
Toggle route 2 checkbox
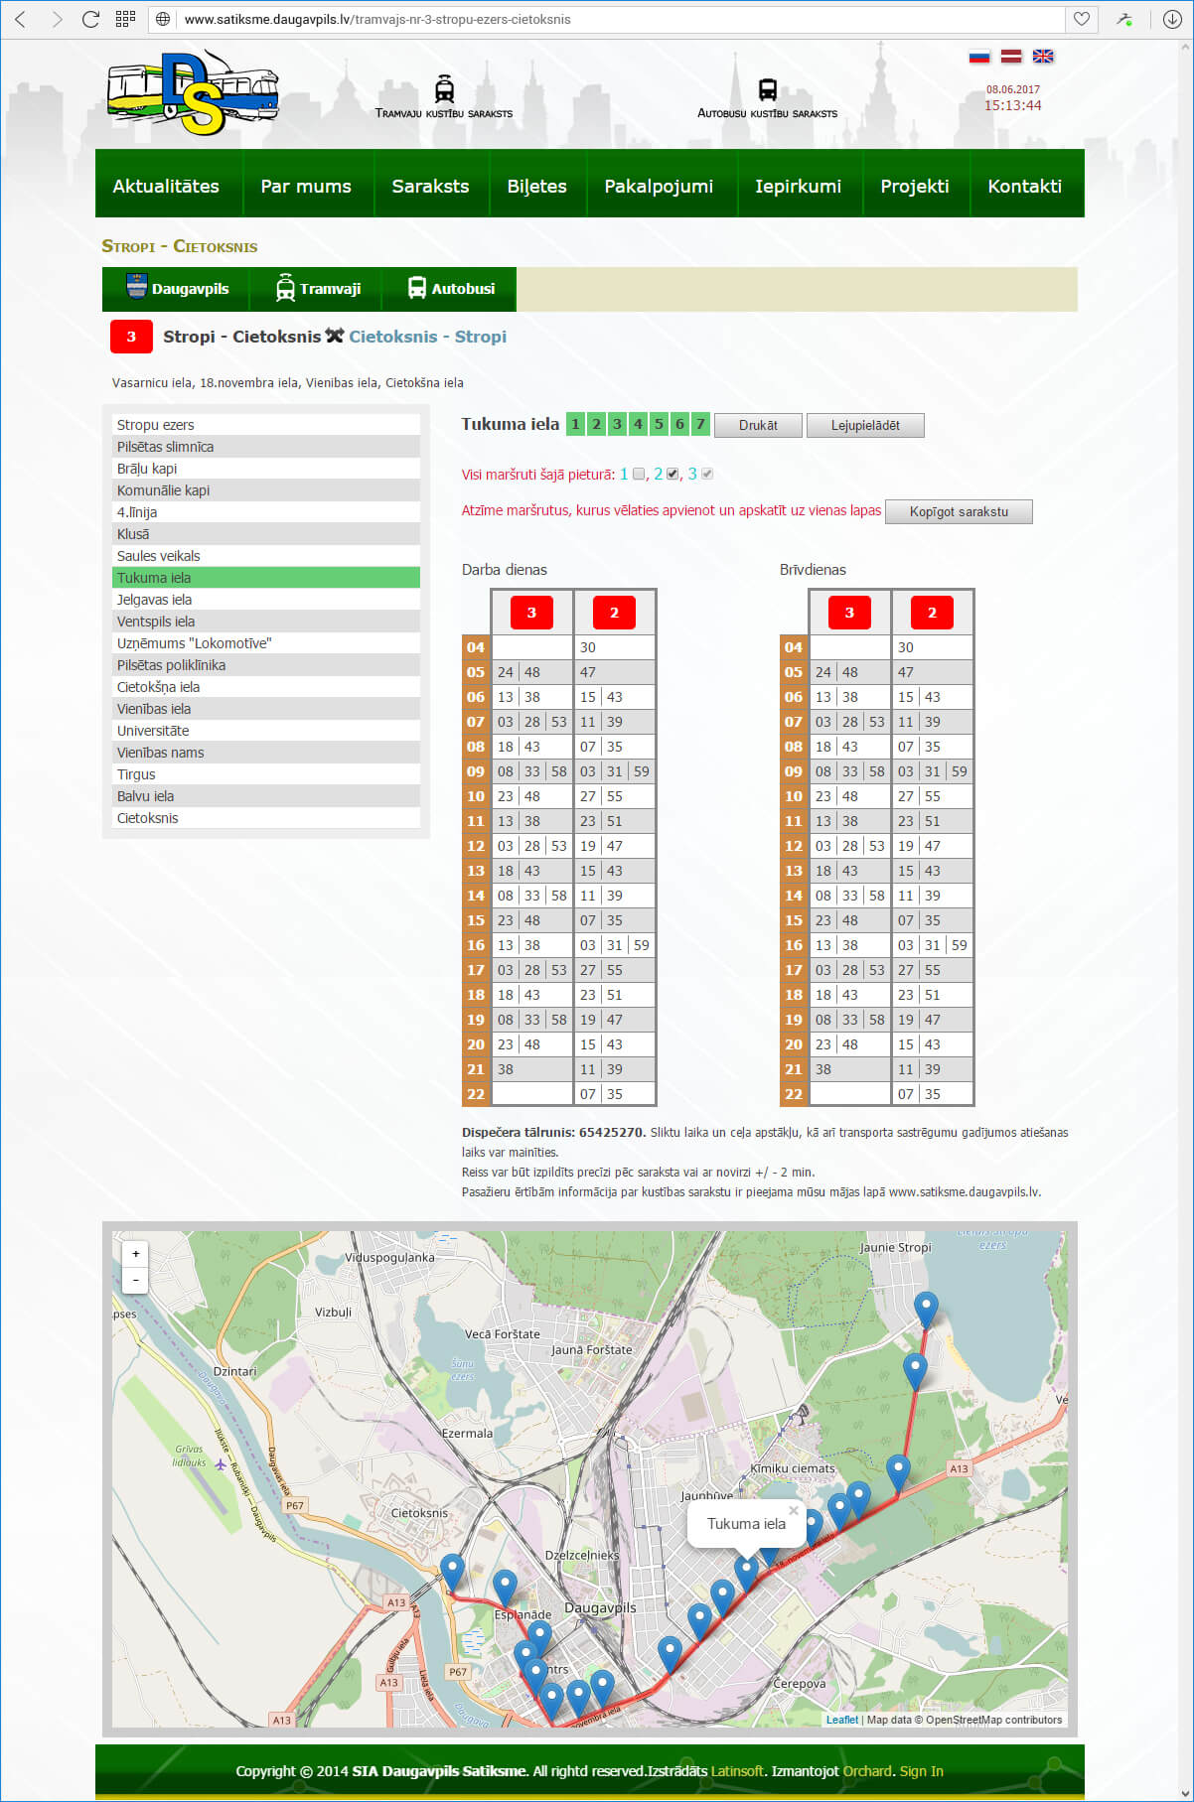[x=672, y=474]
